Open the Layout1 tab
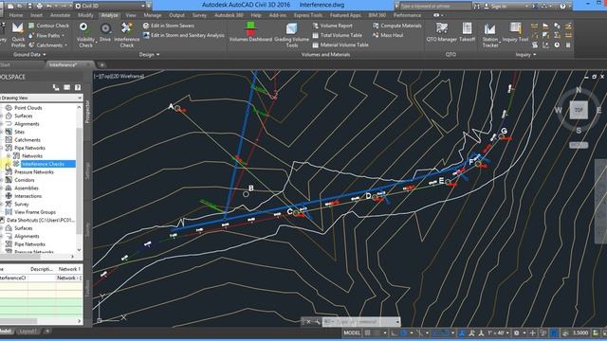 28,331
